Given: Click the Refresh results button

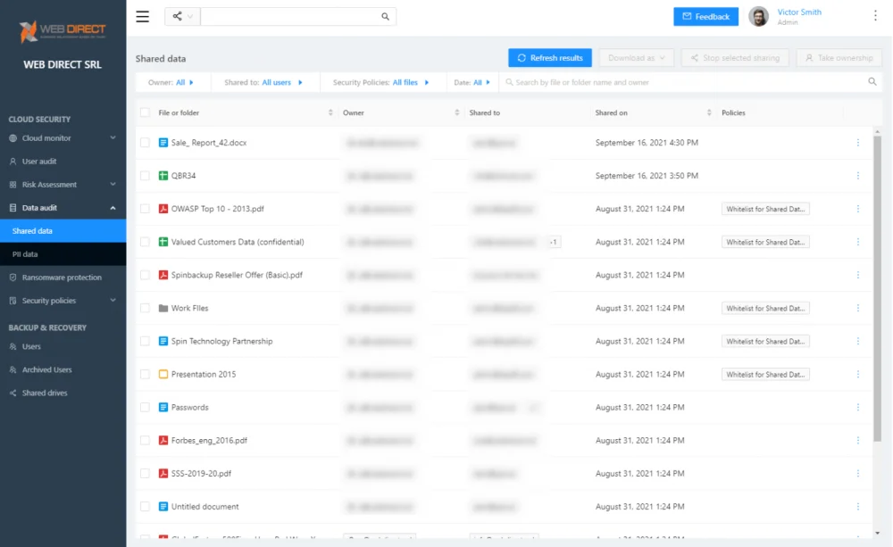Looking at the screenshot, I should pyautogui.click(x=549, y=57).
